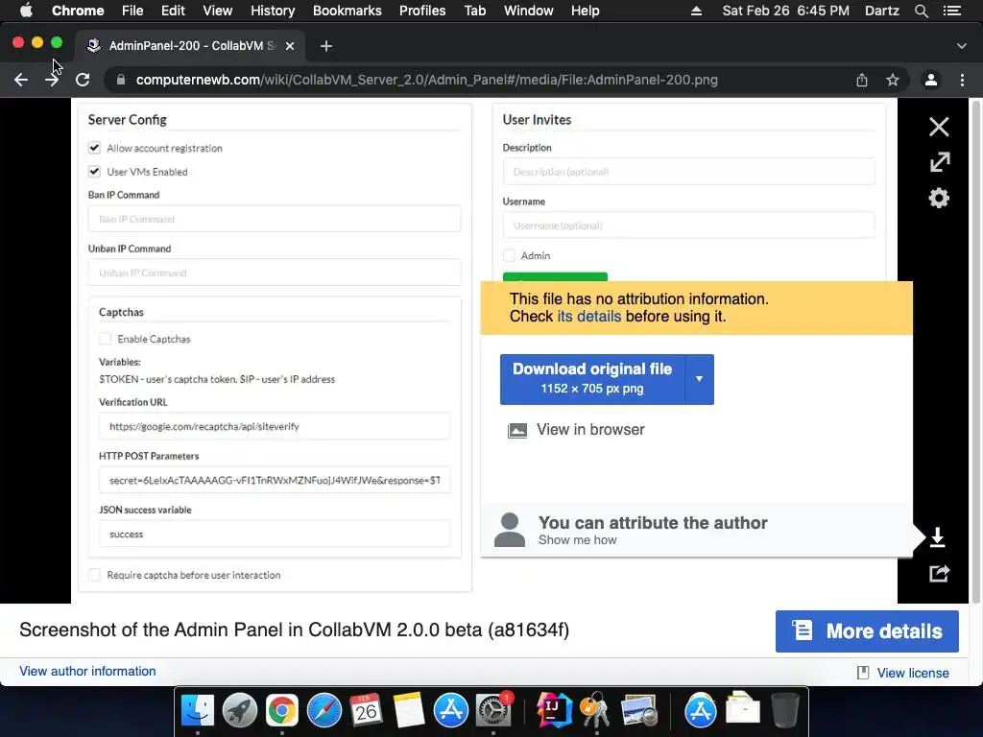
Task: Open Notes from the Dock
Action: (409, 710)
